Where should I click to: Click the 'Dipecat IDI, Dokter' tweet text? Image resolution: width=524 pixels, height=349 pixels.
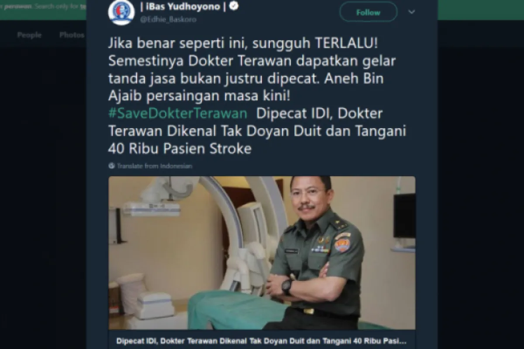[x=319, y=113]
